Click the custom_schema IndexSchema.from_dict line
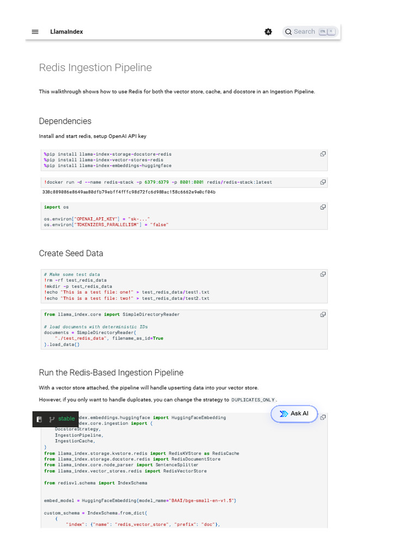Screen dimensions: 418x558 pos(96,513)
